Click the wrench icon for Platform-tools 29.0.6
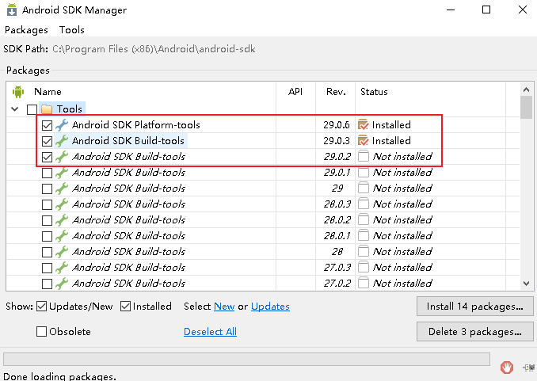This screenshot has width=537, height=381. 62,125
